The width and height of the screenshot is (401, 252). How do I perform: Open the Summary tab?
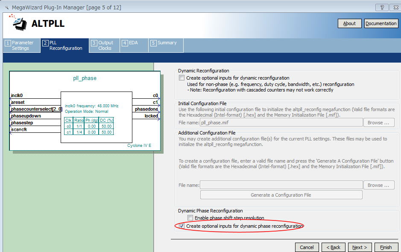tap(166, 46)
